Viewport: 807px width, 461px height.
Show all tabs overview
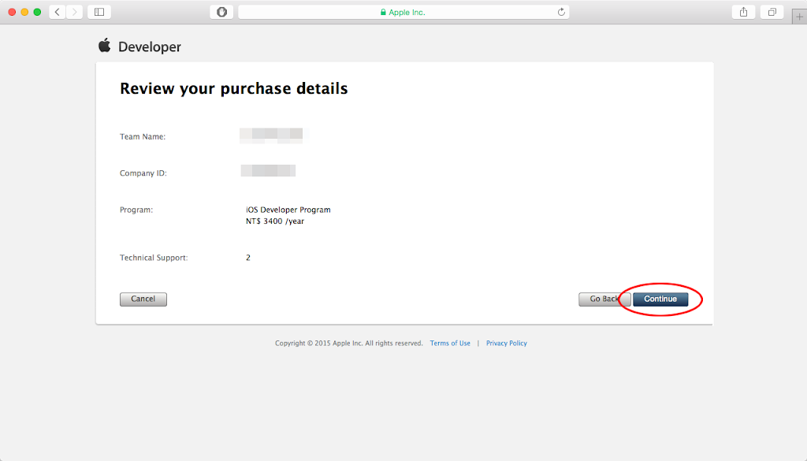tap(772, 12)
